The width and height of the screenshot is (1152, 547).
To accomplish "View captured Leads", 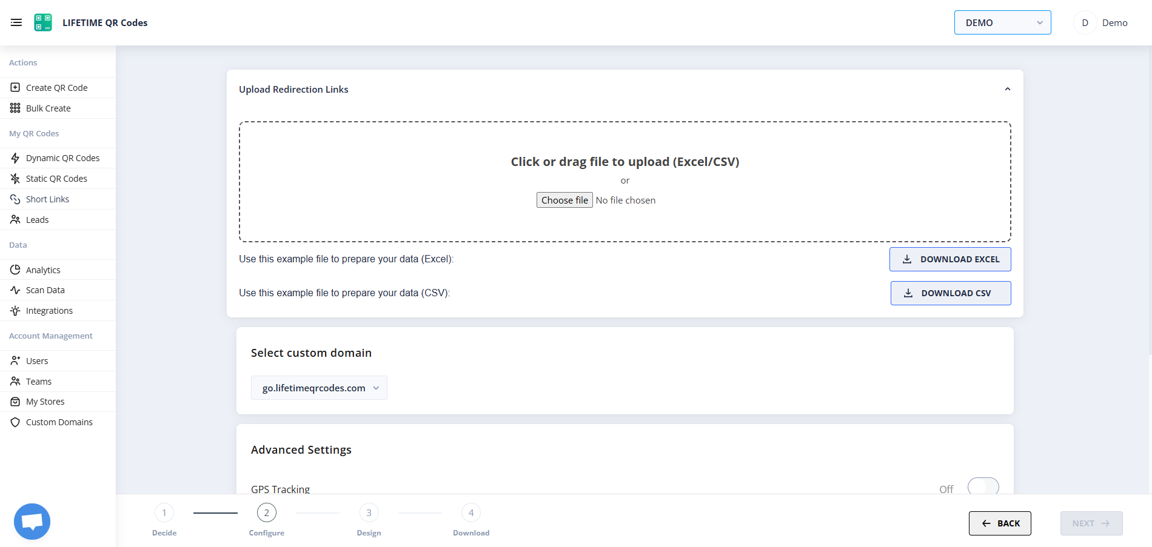I will point(37,219).
